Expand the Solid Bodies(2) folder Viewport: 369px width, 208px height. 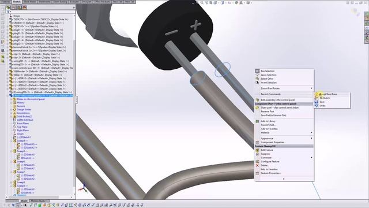11,117
